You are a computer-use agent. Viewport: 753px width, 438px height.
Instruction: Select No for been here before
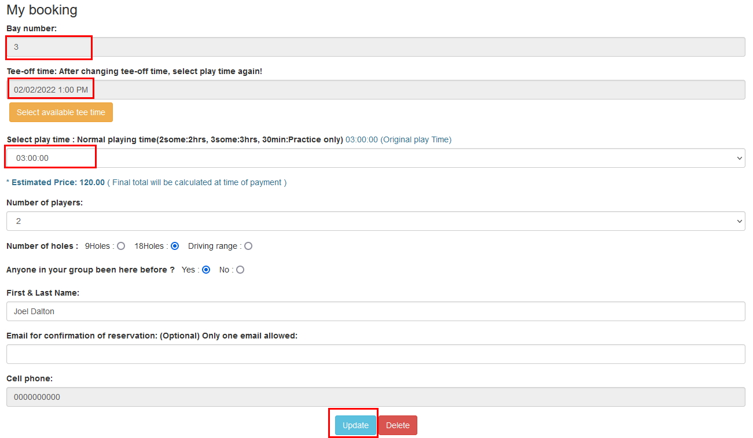240,270
